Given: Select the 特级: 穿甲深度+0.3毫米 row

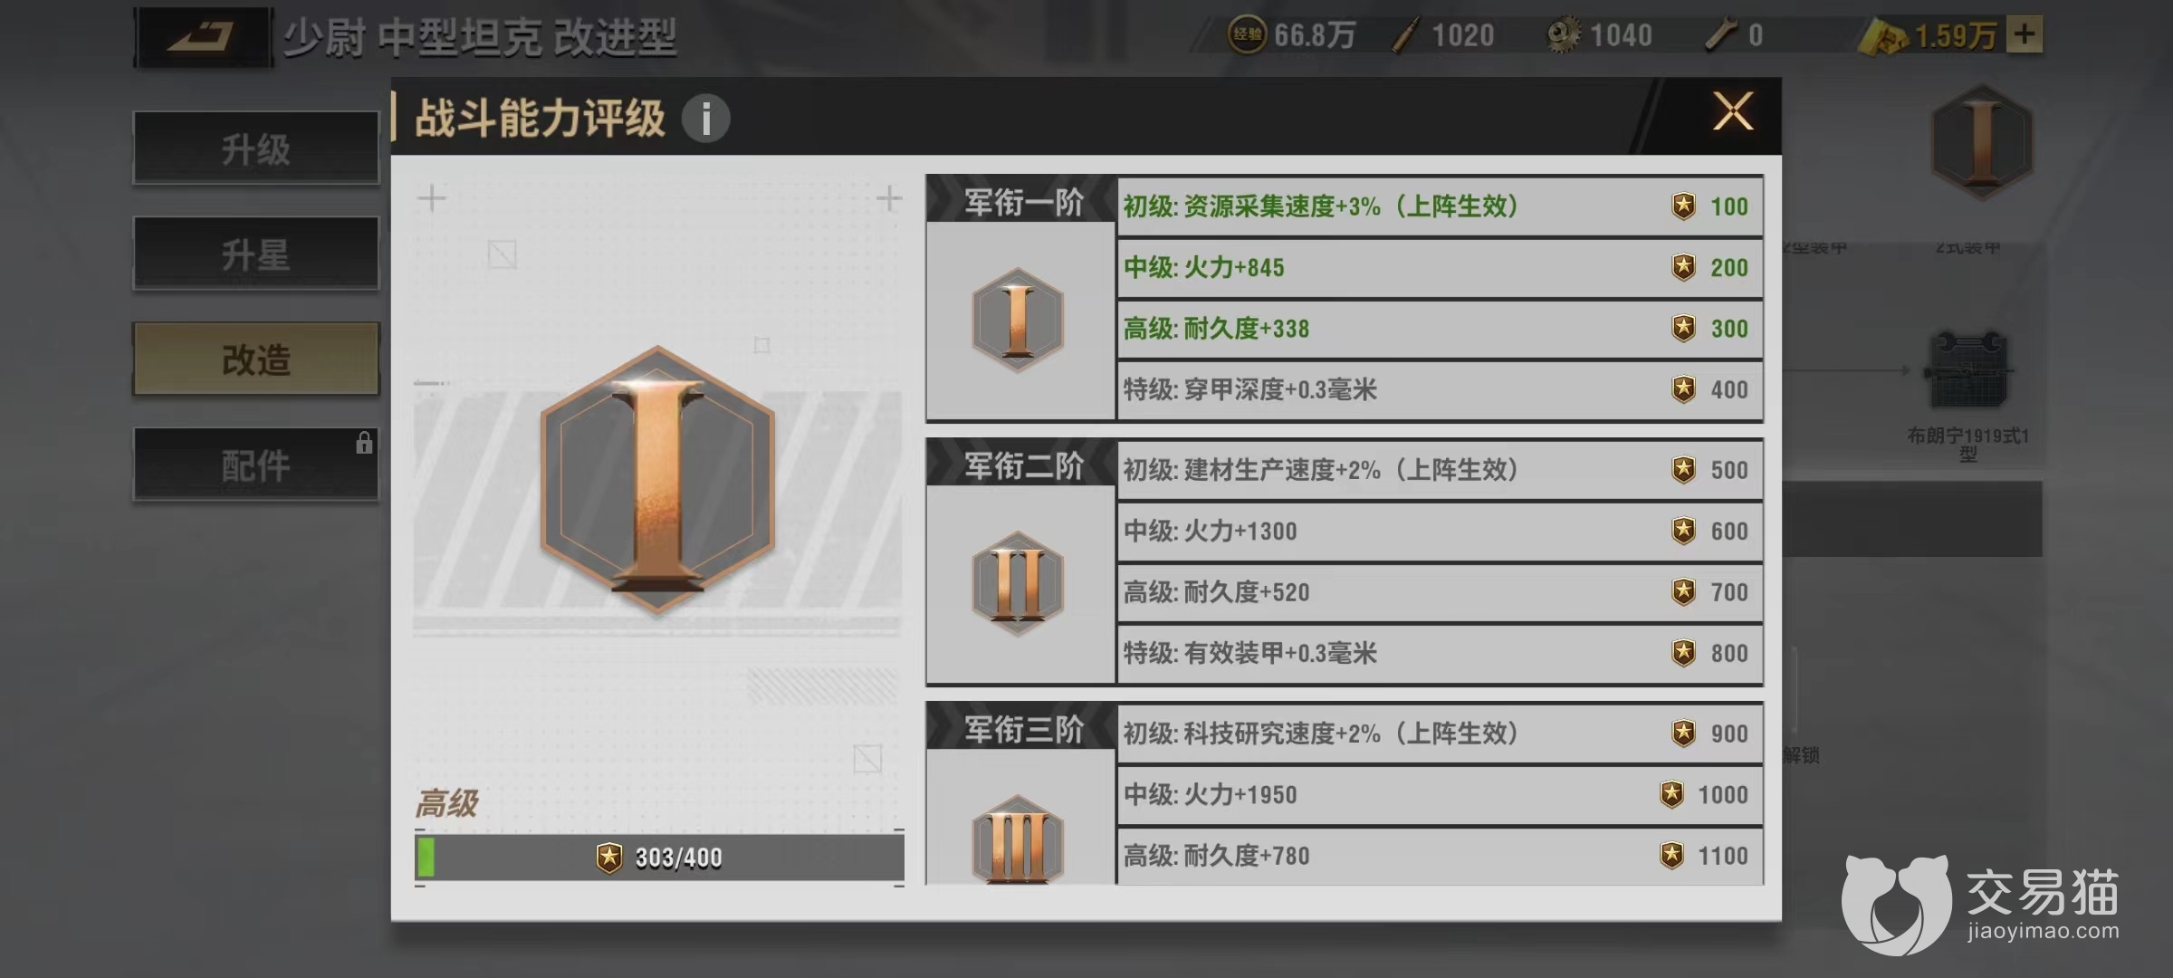Looking at the screenshot, I should pos(1440,390).
